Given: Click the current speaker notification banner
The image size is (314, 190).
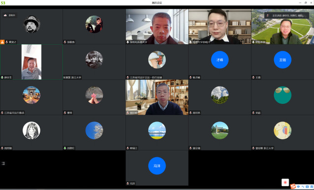Looking at the screenshot, I should [286, 15].
